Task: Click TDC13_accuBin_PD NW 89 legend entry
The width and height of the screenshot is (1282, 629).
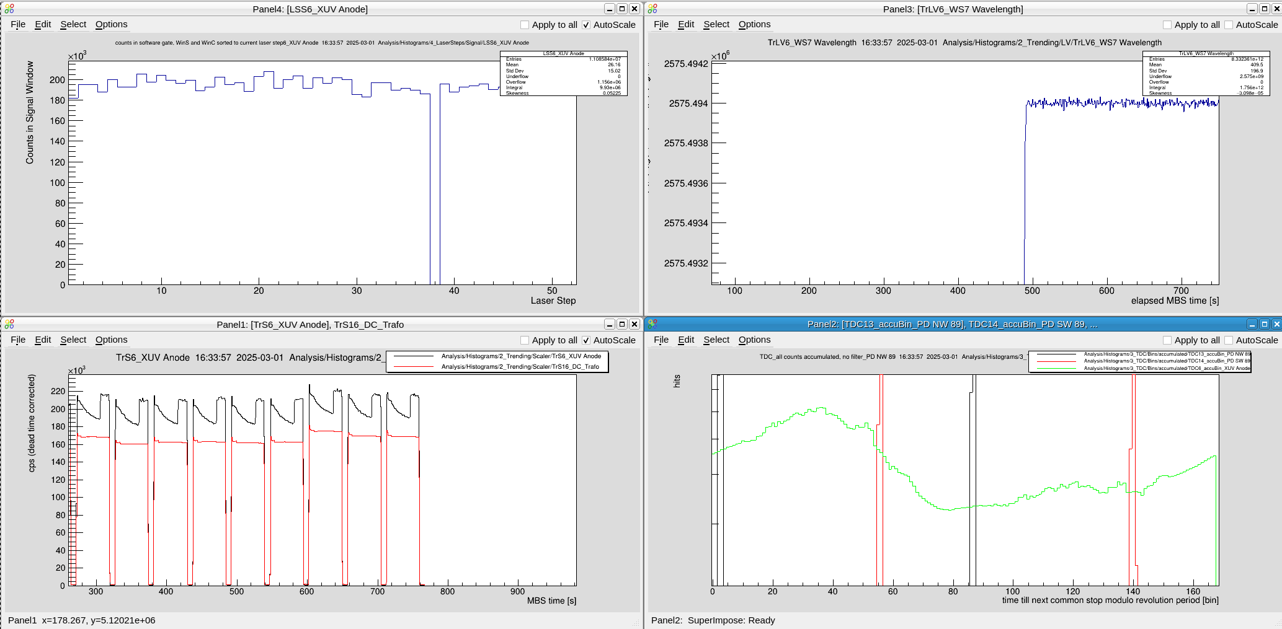Action: (1140, 354)
